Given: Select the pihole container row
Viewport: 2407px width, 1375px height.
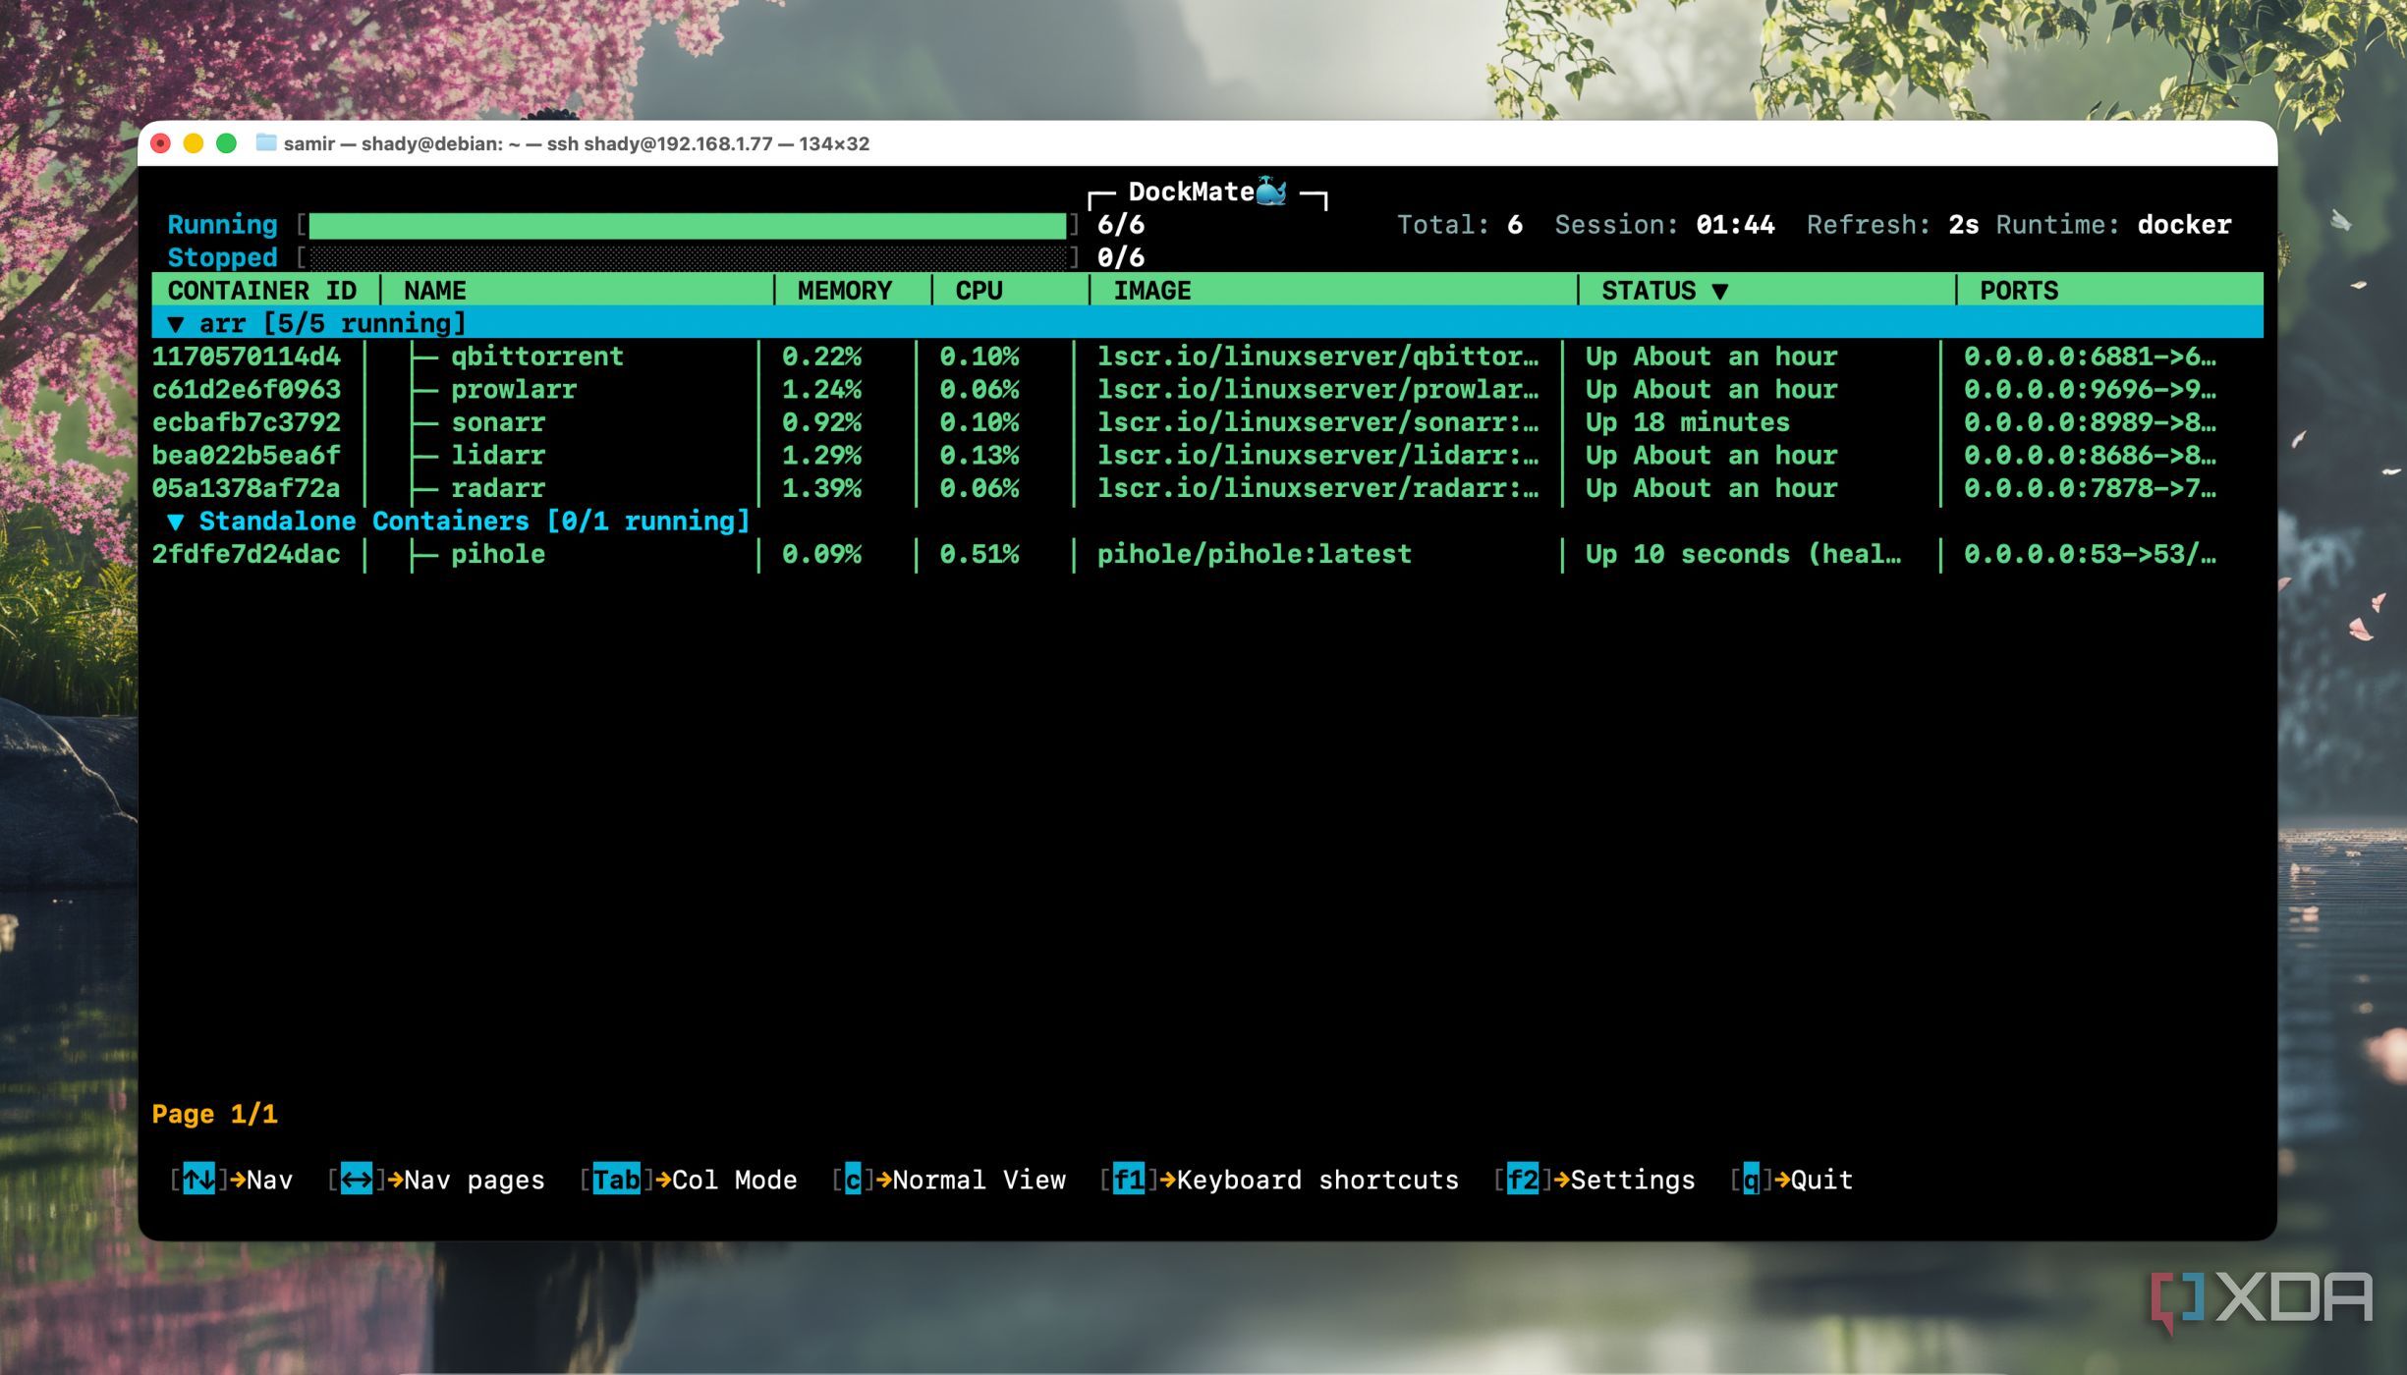Looking at the screenshot, I should [x=1207, y=554].
